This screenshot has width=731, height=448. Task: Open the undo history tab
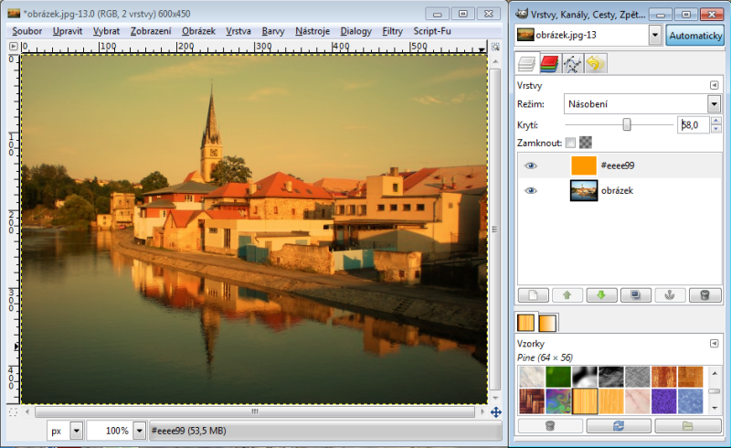point(596,64)
